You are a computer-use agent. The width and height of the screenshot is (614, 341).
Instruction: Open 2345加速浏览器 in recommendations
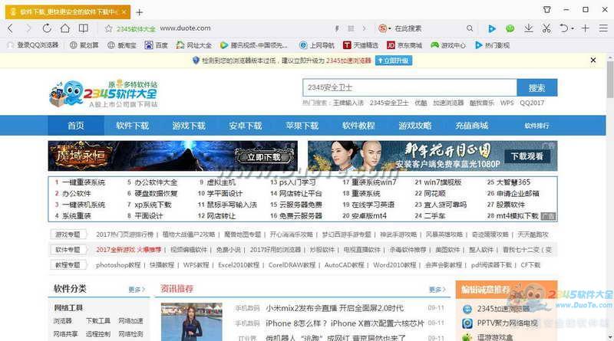click(503, 309)
